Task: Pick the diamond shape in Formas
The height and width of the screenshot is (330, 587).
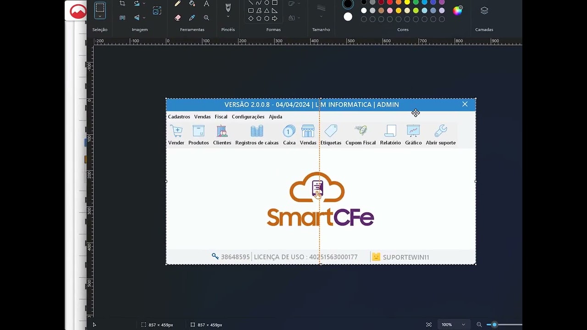Action: [x=251, y=18]
